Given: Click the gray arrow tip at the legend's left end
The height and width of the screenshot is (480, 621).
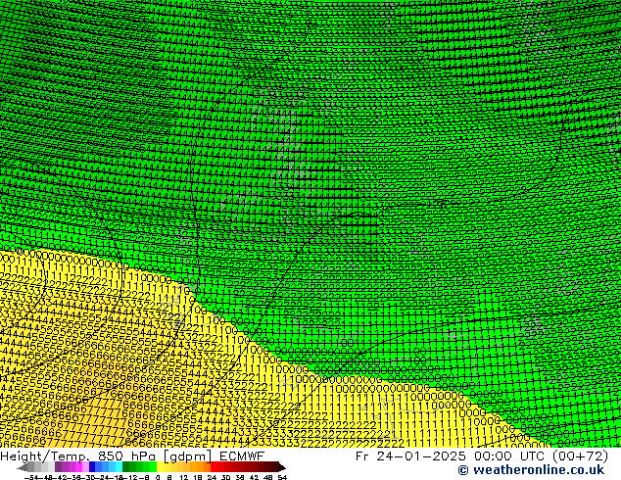Looking at the screenshot, I should click(x=23, y=467).
